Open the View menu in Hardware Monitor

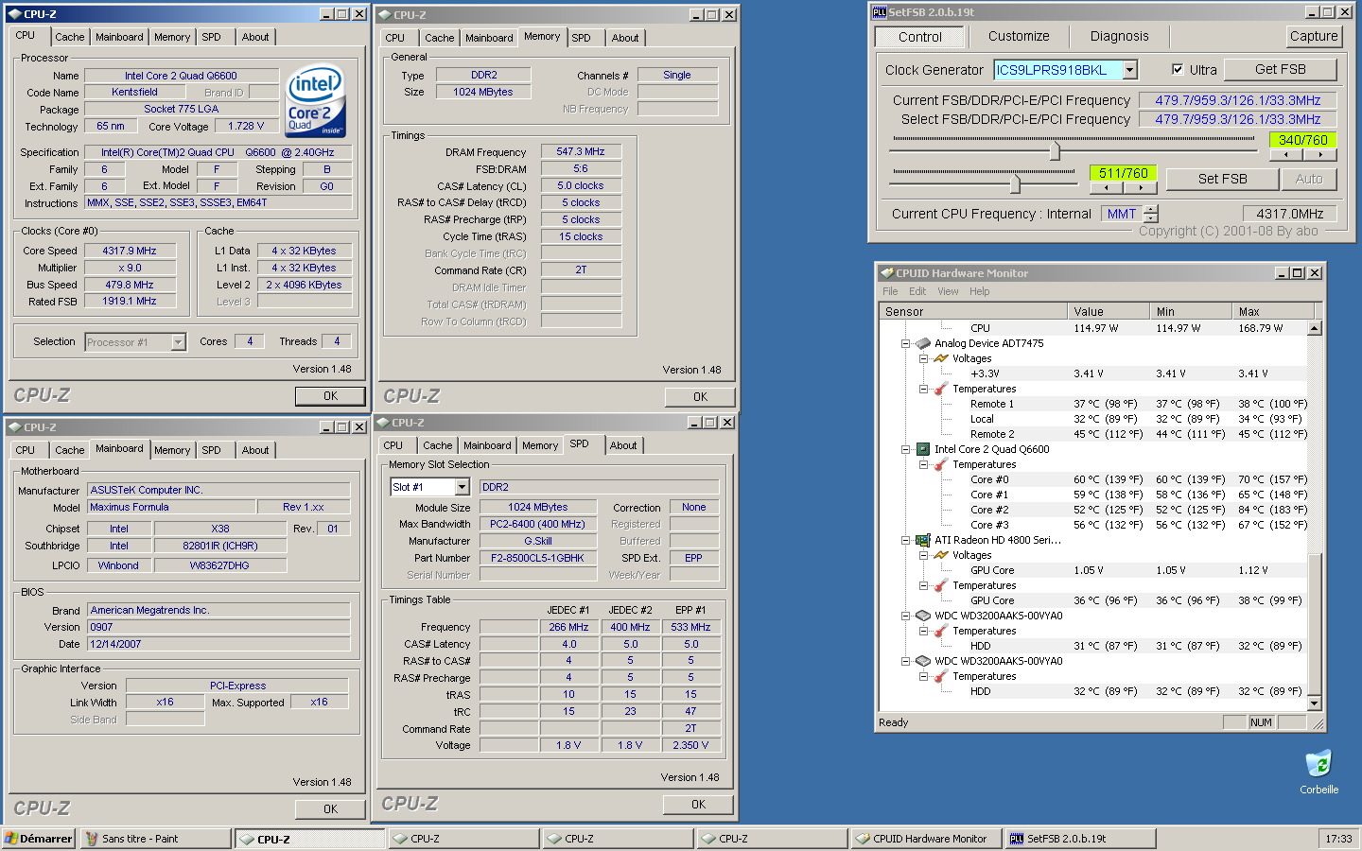click(x=948, y=291)
